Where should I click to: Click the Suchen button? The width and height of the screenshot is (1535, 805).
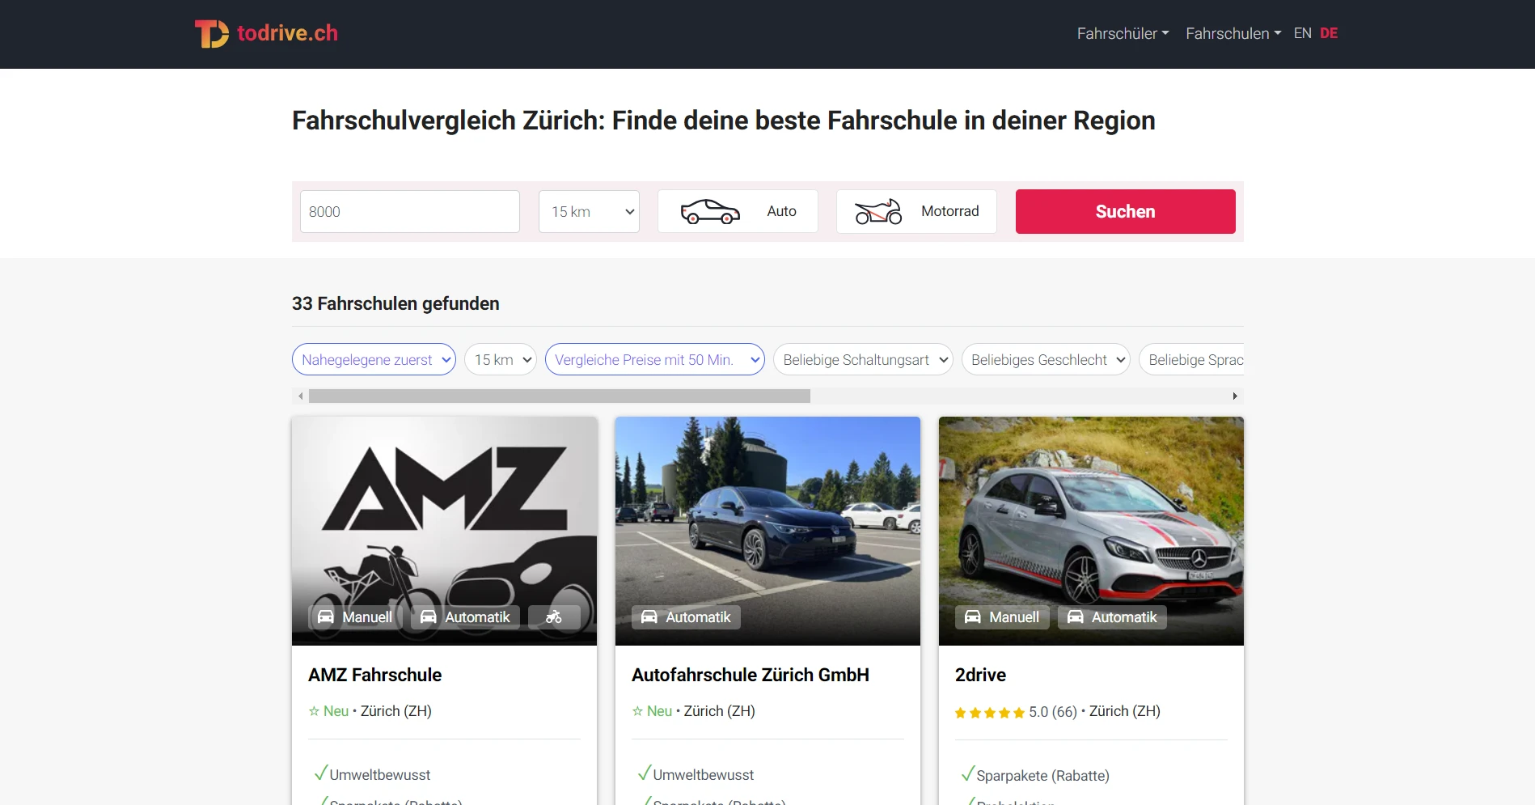[1126, 211]
